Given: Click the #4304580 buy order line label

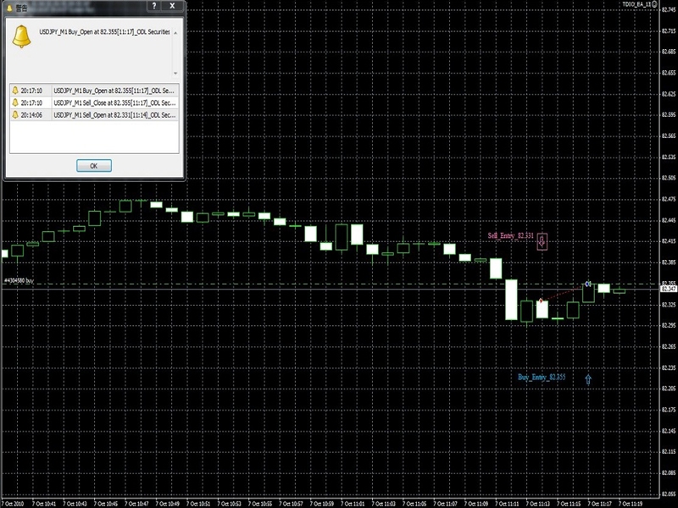Looking at the screenshot, I should 19,281.
